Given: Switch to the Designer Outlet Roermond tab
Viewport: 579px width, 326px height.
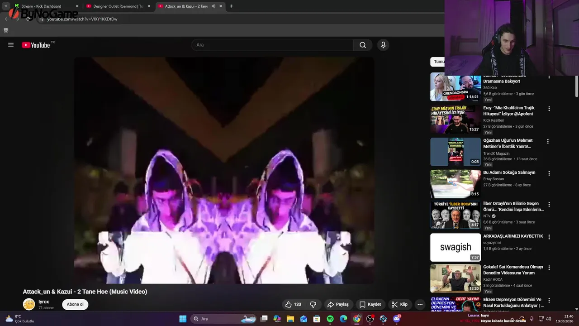Looking at the screenshot, I should [118, 6].
